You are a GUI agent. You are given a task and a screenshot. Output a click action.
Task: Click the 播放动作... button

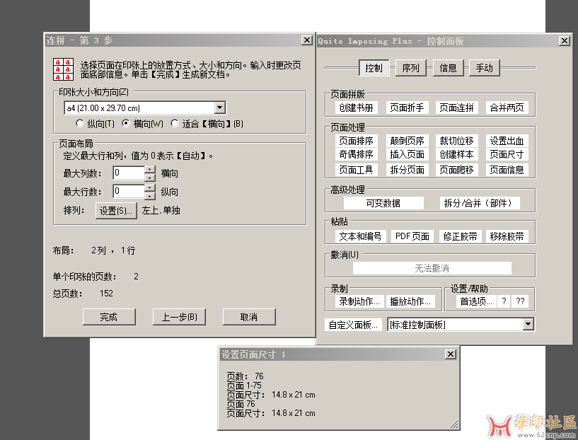(x=410, y=301)
